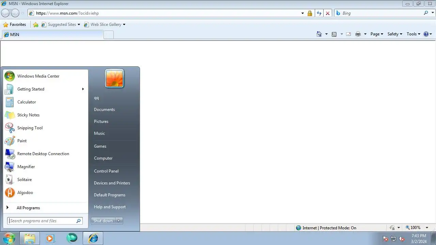Expand All Programs list
Screen dimensions: 436x245
point(45,208)
